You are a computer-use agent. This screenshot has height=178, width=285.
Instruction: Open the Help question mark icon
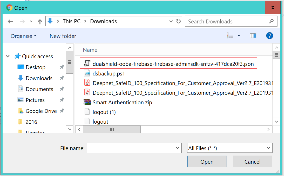269,36
